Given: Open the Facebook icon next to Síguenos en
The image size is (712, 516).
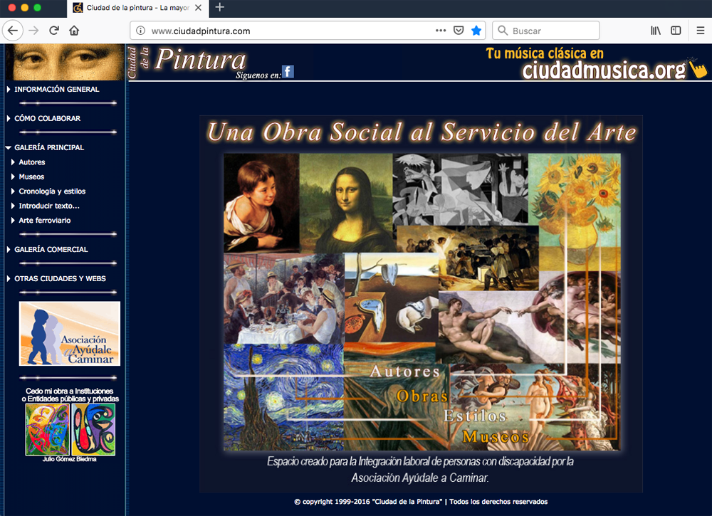Looking at the screenshot, I should point(288,72).
